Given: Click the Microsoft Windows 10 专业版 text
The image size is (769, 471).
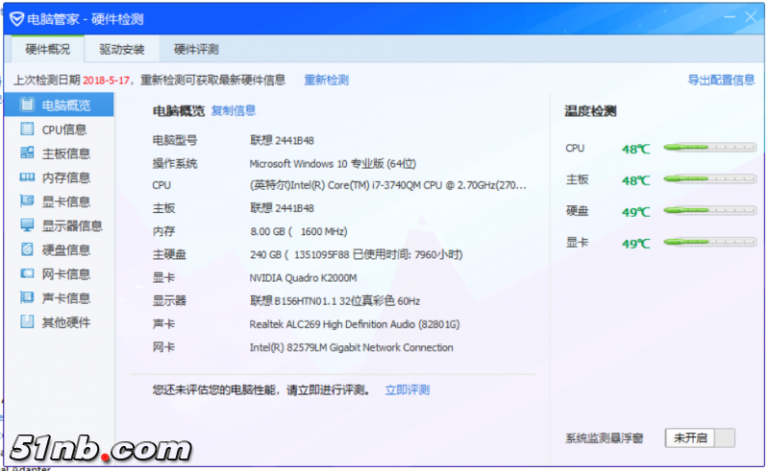Looking at the screenshot, I should click(x=333, y=163).
